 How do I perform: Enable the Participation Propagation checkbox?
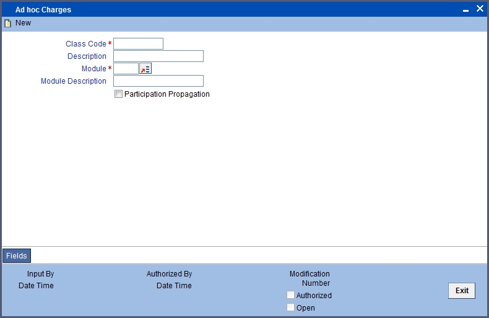point(118,94)
